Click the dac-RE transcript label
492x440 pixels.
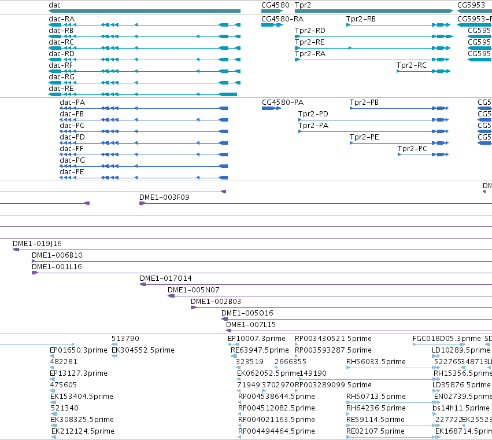(x=61, y=89)
